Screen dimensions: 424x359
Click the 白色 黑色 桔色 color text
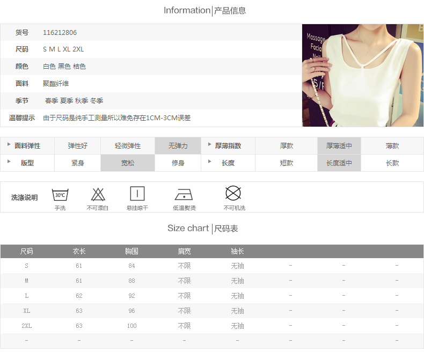click(64, 67)
